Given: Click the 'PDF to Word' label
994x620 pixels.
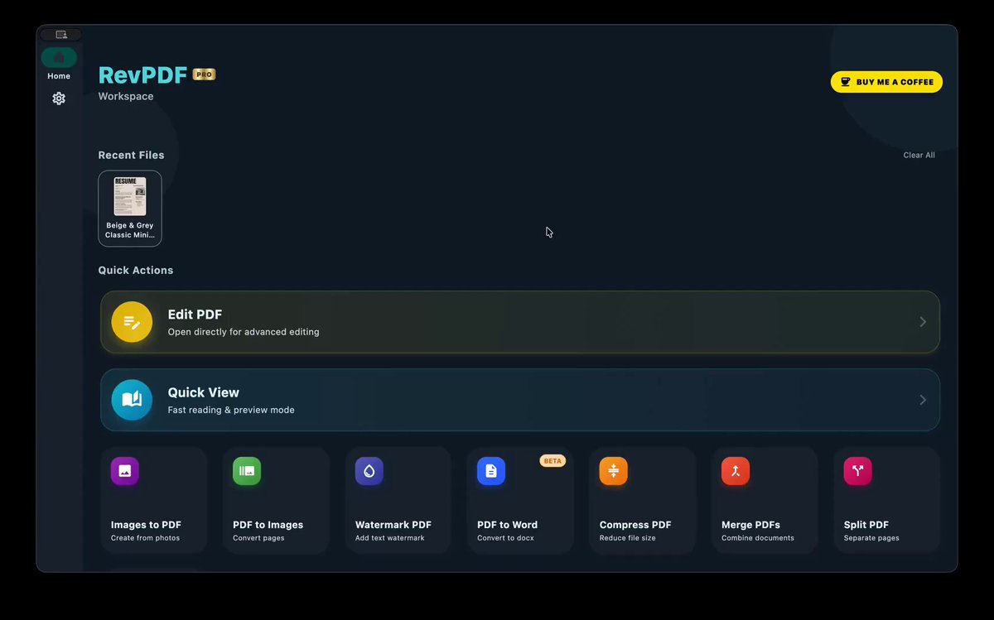Looking at the screenshot, I should (508, 525).
